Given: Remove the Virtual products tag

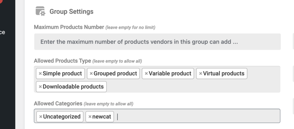Looking at the screenshot, I should click(x=200, y=74).
